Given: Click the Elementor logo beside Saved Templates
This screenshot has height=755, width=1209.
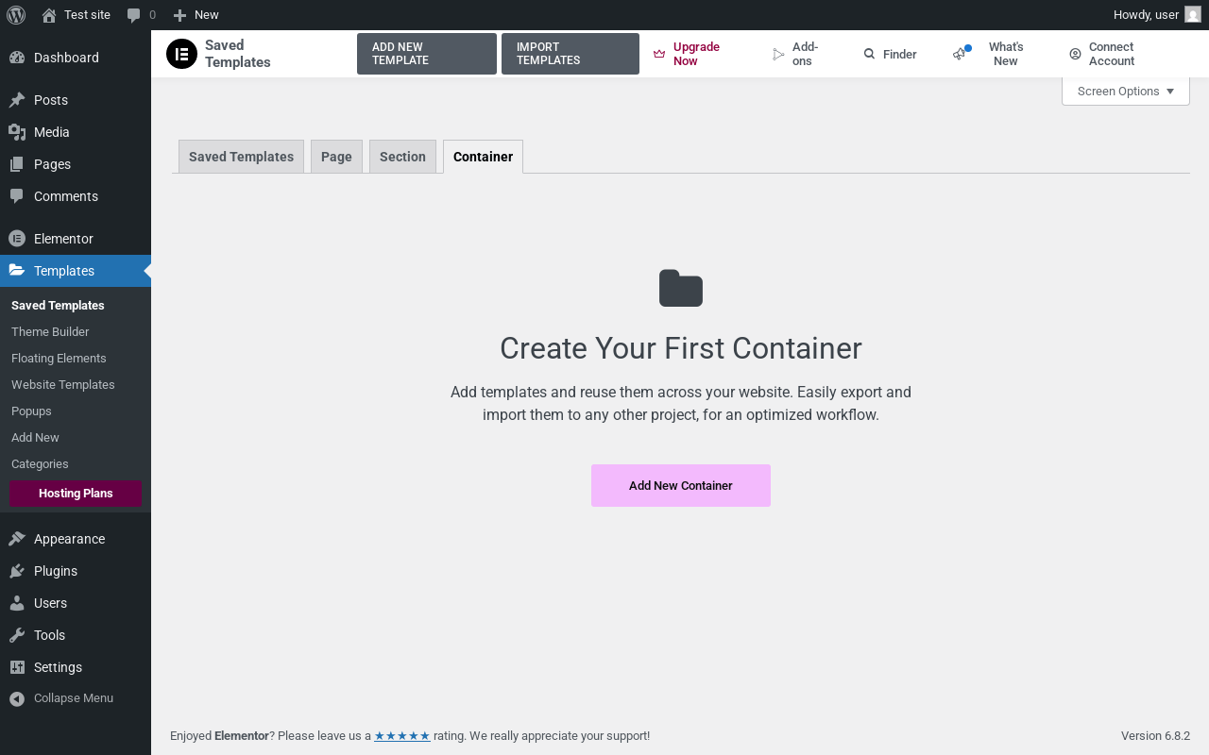Looking at the screenshot, I should (x=181, y=54).
